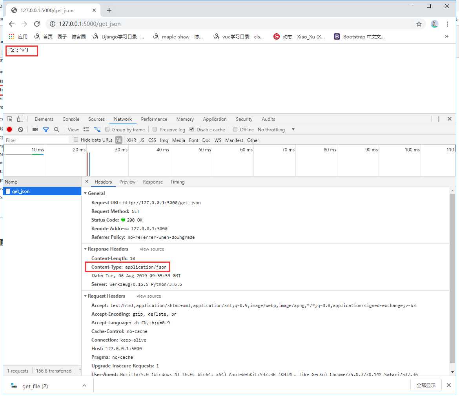459x398 pixels.
Task: Open the Sources panel tab
Action: pyautogui.click(x=96, y=119)
